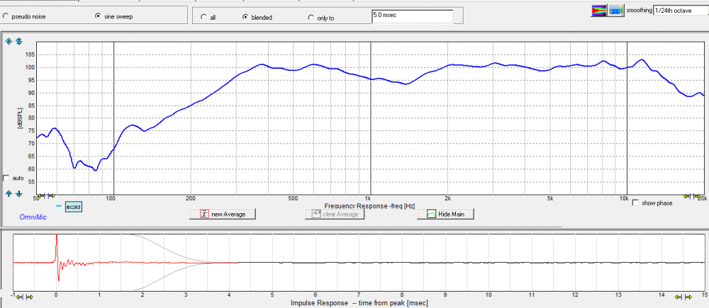Click the top-left vertical compress arrows icon

(x=18, y=42)
